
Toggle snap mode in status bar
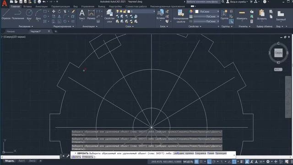201,162
